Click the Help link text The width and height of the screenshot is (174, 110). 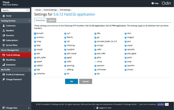[157, 3]
